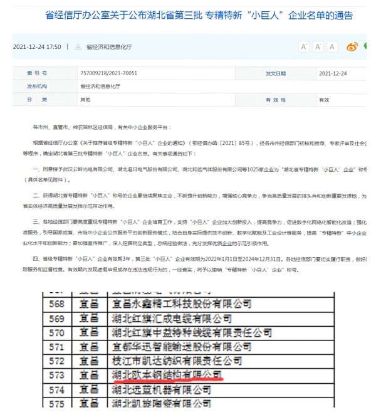Select row 575 湖北凯旋陶瓷有限公司
The height and width of the screenshot is (417, 376).
point(188,403)
